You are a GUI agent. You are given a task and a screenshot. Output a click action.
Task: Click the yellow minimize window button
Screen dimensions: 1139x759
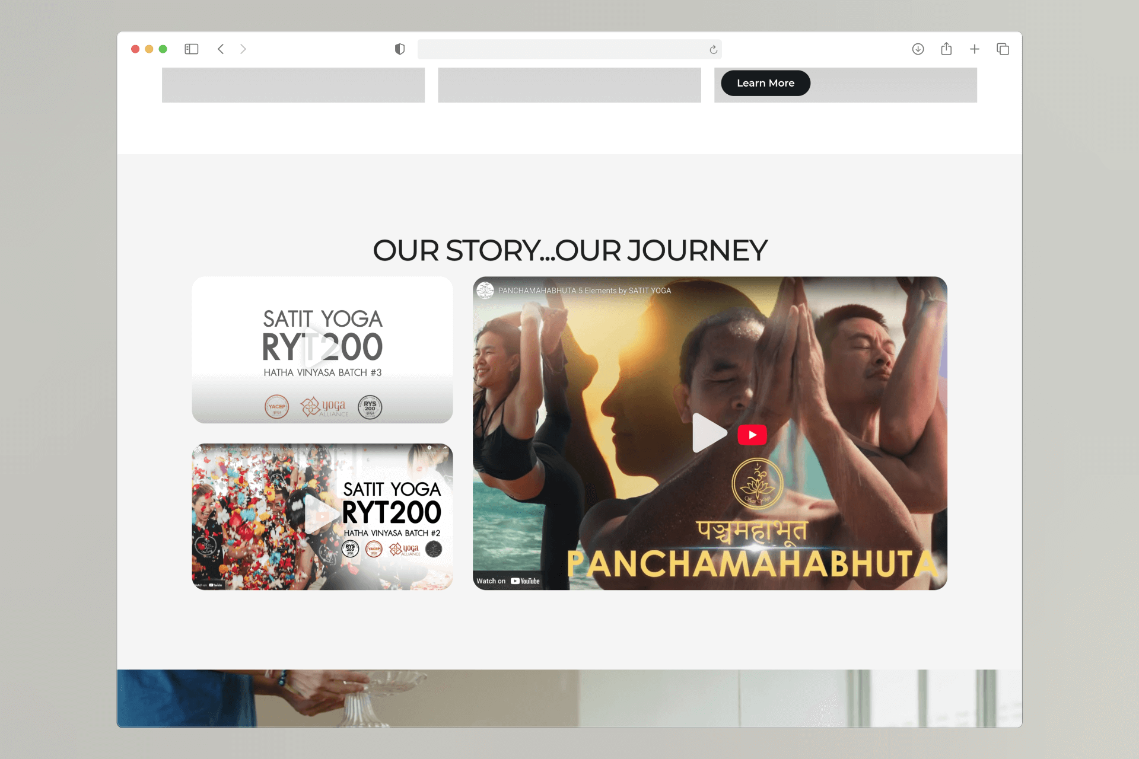149,49
